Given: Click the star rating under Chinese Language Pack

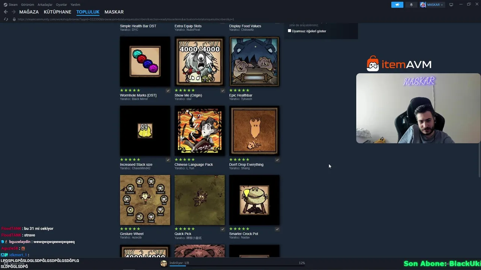Looking at the screenshot, I should pyautogui.click(x=185, y=160).
